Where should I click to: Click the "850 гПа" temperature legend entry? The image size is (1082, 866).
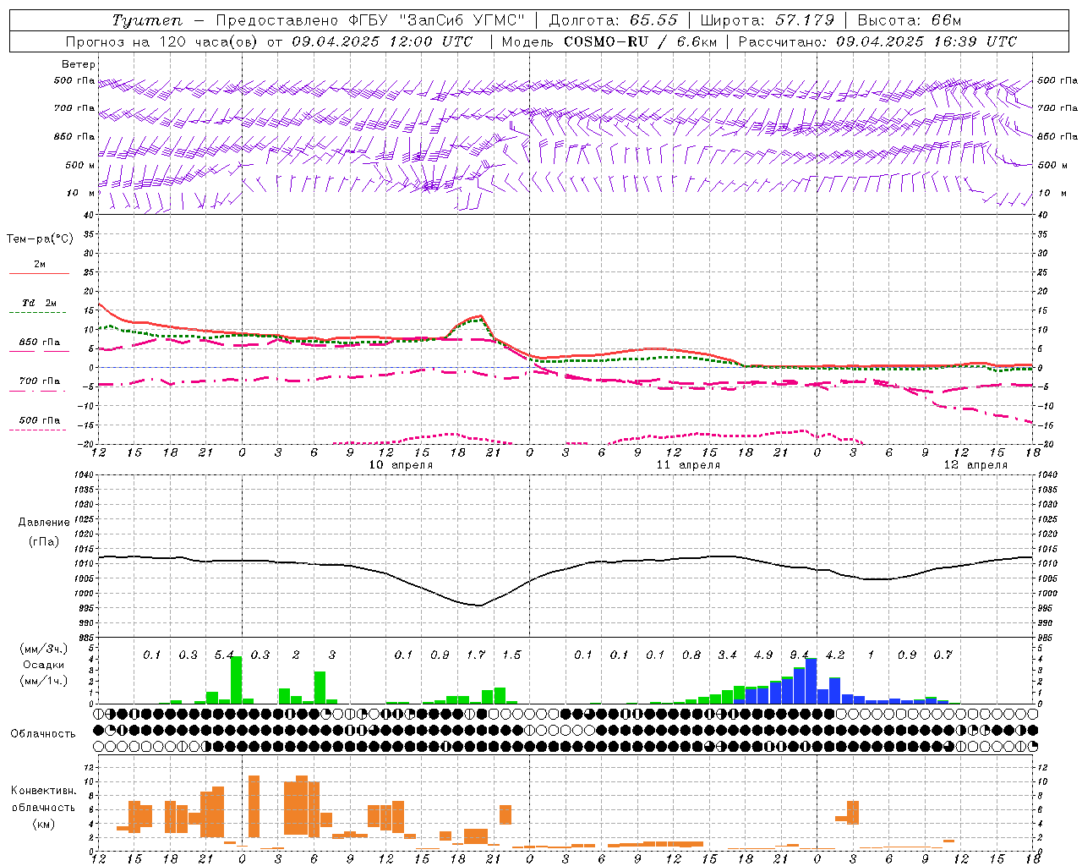[x=39, y=345]
